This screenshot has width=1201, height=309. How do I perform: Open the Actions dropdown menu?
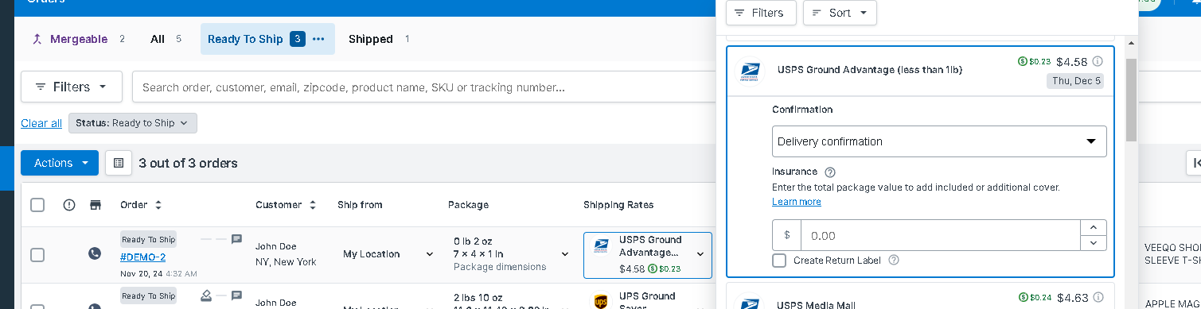pos(60,163)
